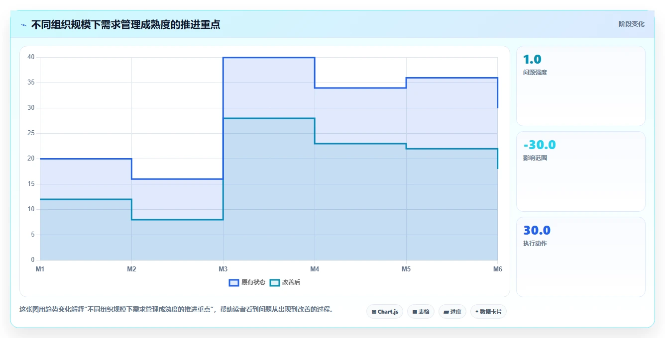Select the Chart.js tag chip

point(385,312)
